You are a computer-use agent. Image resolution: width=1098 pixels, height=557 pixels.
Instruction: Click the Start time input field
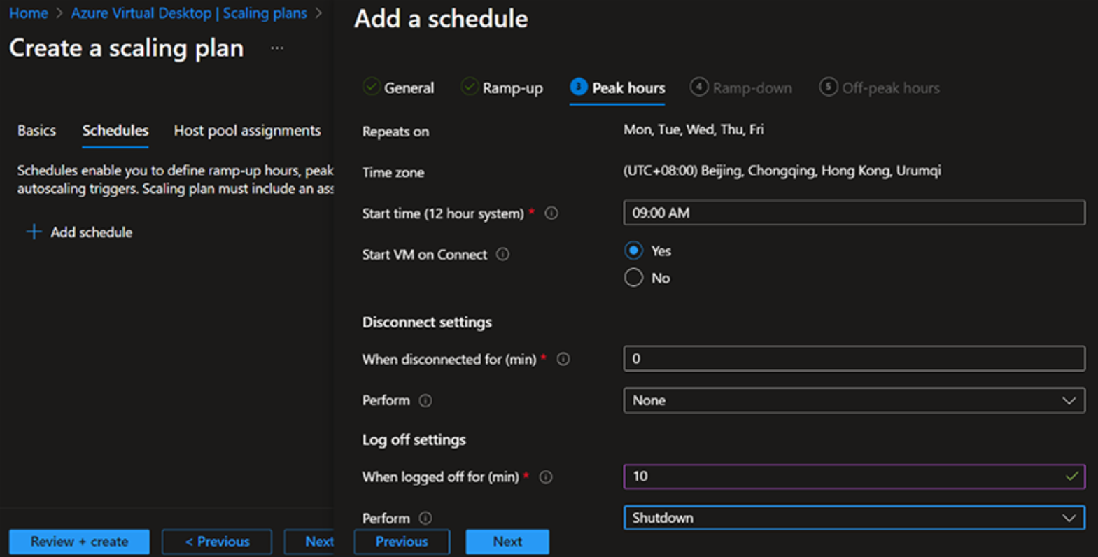[853, 213]
